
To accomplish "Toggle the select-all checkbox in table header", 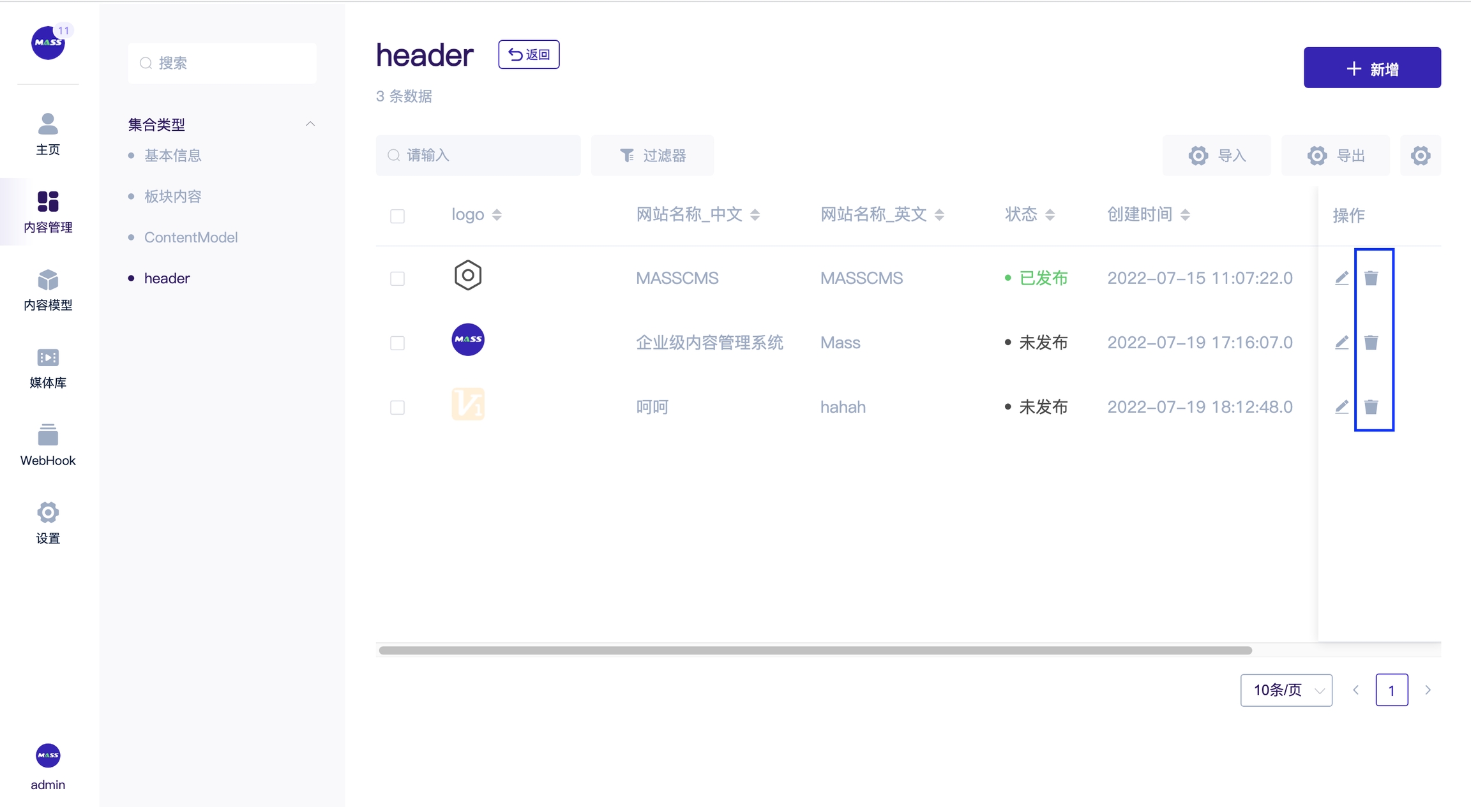I will [x=397, y=216].
